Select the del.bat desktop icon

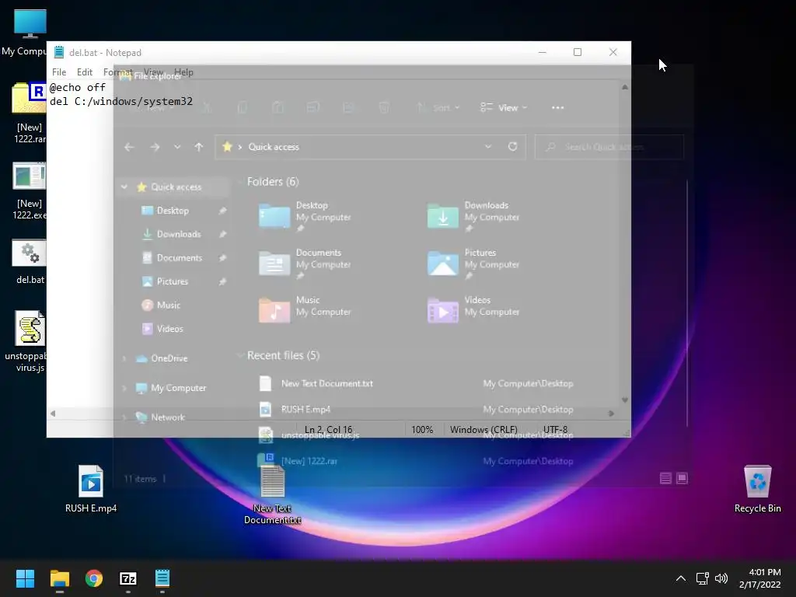point(30,262)
